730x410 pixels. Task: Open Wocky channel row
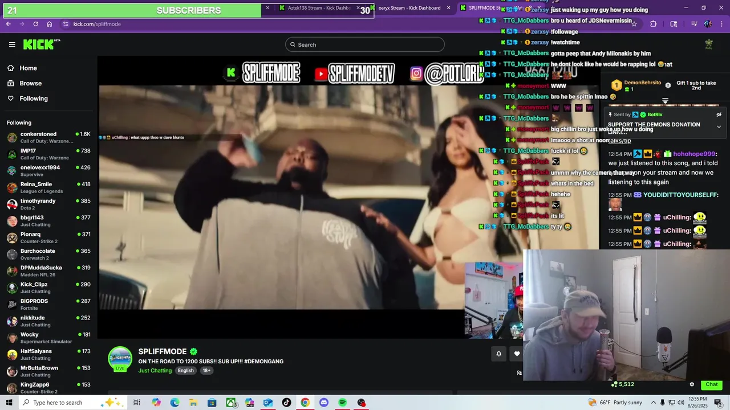tap(48, 338)
